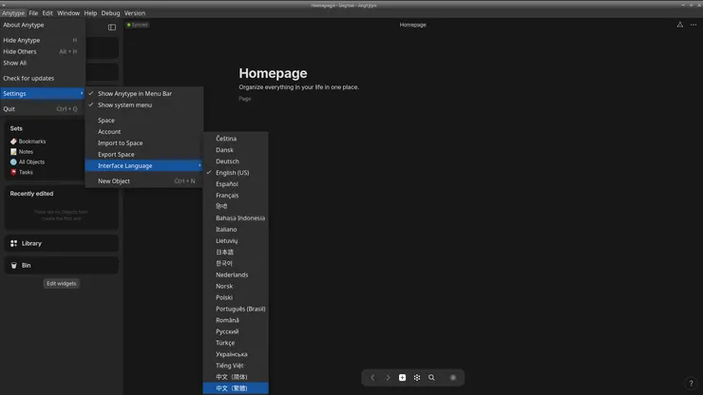
Task: Switch language to Dansk
Action: [236, 150]
